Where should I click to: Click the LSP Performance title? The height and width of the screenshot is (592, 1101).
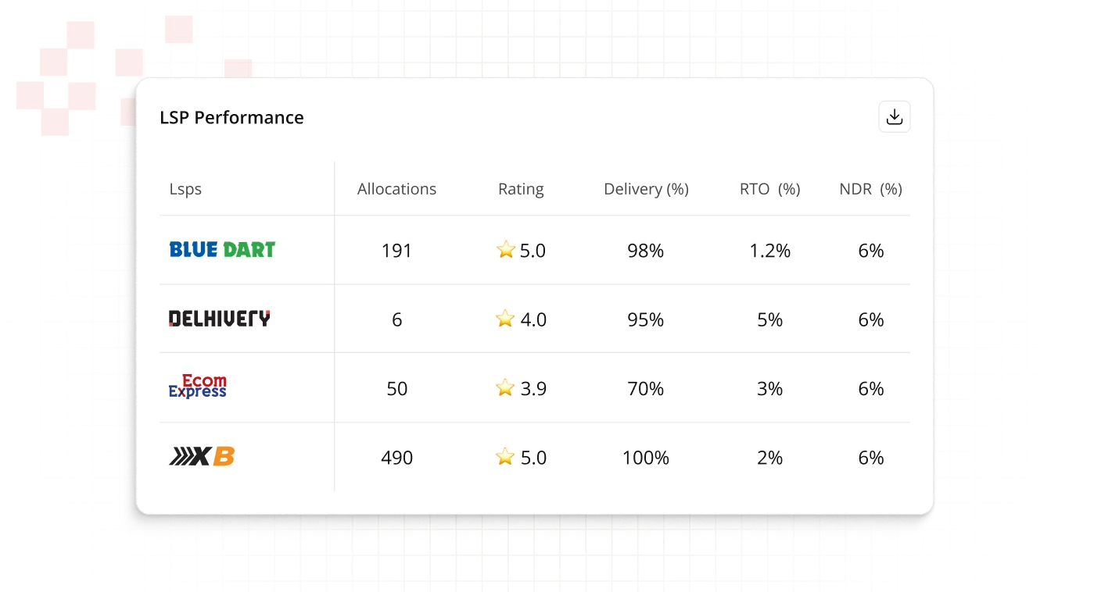click(231, 118)
